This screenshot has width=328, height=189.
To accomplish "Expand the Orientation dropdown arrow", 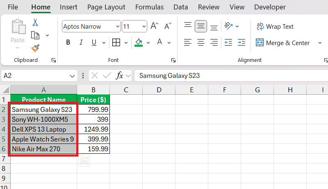I will click(237, 26).
